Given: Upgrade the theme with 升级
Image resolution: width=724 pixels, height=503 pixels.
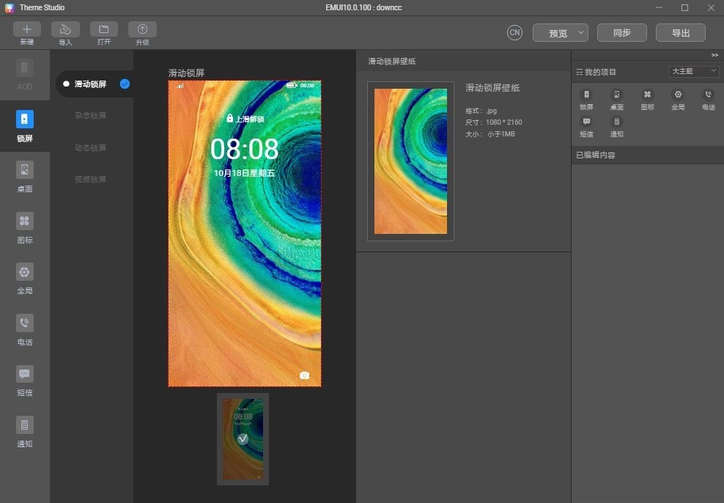Looking at the screenshot, I should (x=141, y=32).
